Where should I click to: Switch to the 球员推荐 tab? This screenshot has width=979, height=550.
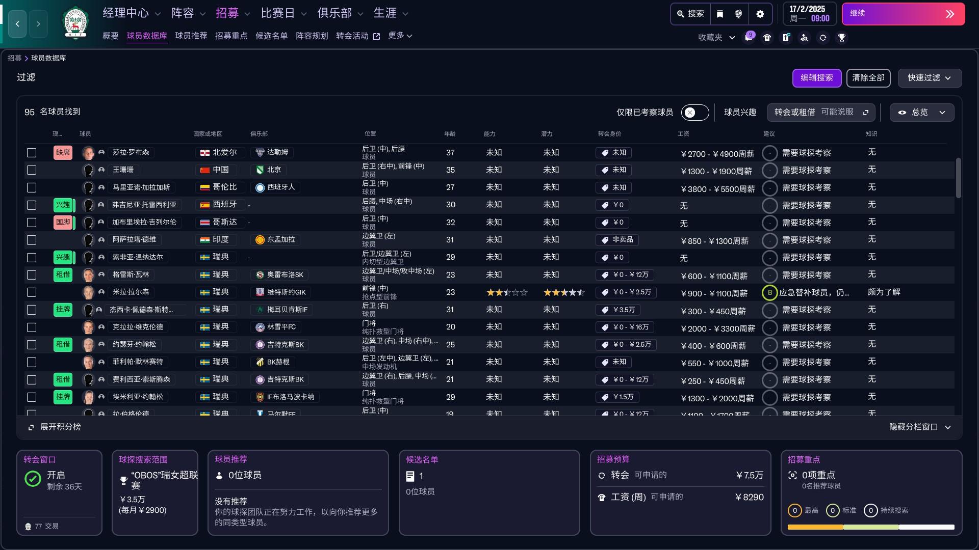[191, 36]
